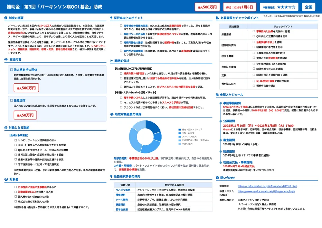The height and width of the screenshot is (228, 322).
Task: Click the 過去採択事例の傾向 section icon
Action: (111, 176)
